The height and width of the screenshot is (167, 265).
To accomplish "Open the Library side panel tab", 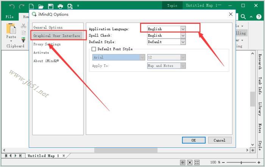I will click(260, 109).
